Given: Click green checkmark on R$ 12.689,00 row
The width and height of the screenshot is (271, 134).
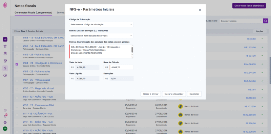Looking at the screenshot, I should pyautogui.click(x=262, y=115).
